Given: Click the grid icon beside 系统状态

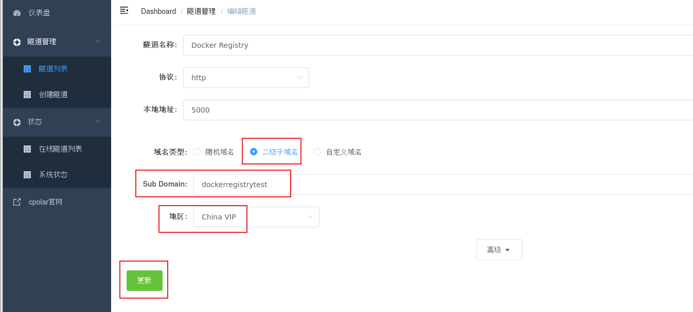Looking at the screenshot, I should pos(27,175).
